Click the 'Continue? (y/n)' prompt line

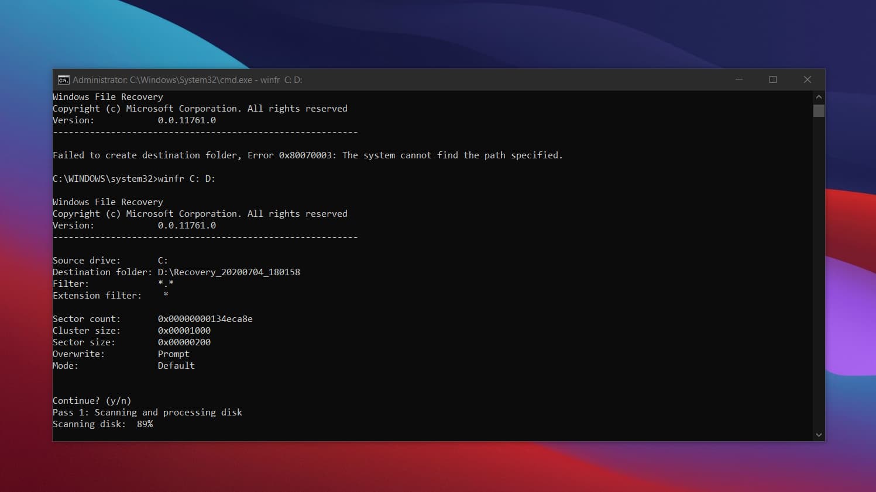click(92, 401)
